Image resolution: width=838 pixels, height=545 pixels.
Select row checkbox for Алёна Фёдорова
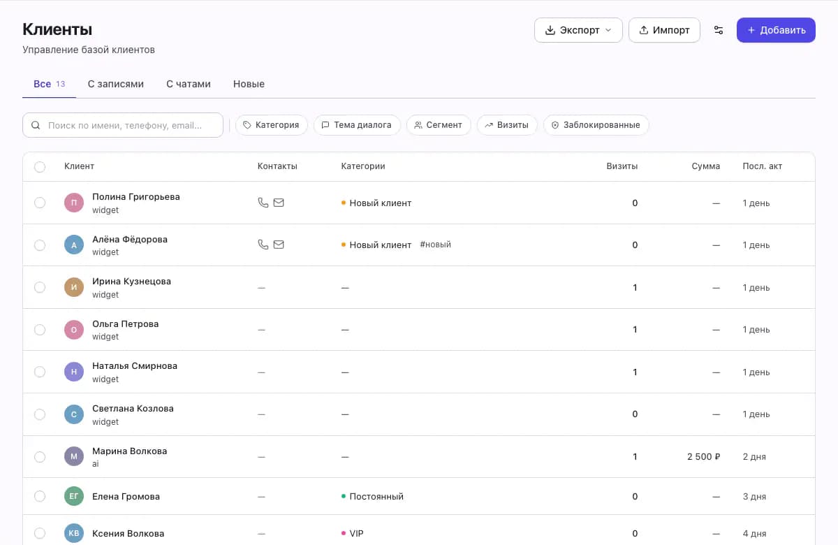(x=40, y=245)
